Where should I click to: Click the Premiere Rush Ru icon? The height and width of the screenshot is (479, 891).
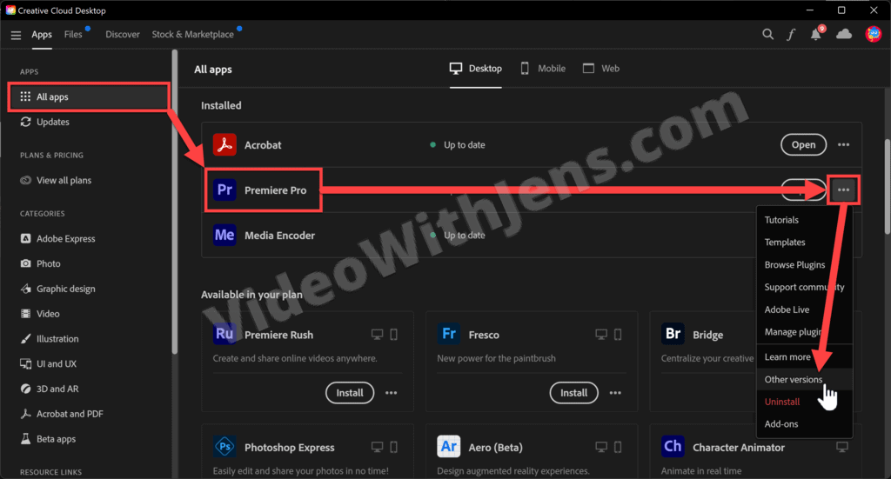(224, 334)
